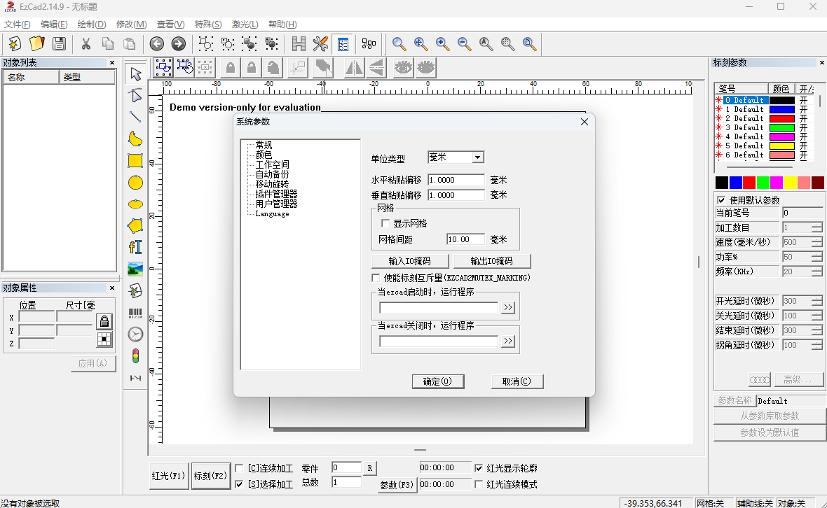
Task: Select the circle drawing tool
Action: pyautogui.click(x=135, y=183)
